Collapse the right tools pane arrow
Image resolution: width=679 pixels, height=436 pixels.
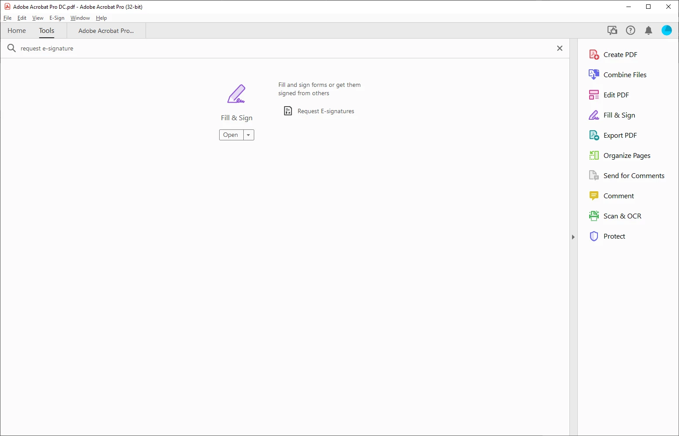[x=573, y=237]
